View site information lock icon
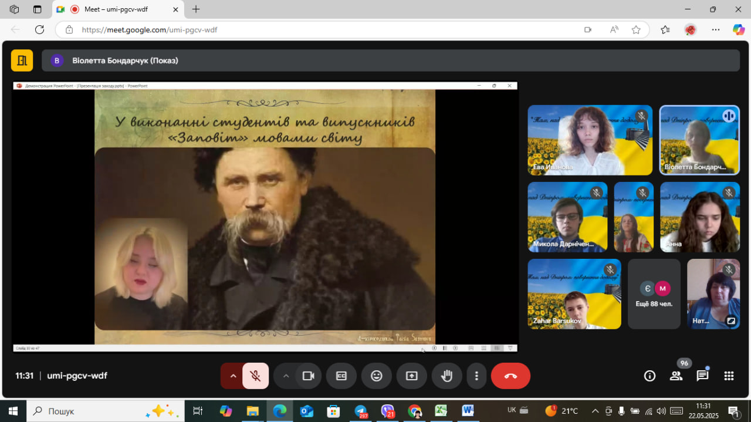Viewport: 751px width, 422px height. coord(69,29)
